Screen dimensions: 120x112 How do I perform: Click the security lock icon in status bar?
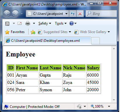(79, 106)
